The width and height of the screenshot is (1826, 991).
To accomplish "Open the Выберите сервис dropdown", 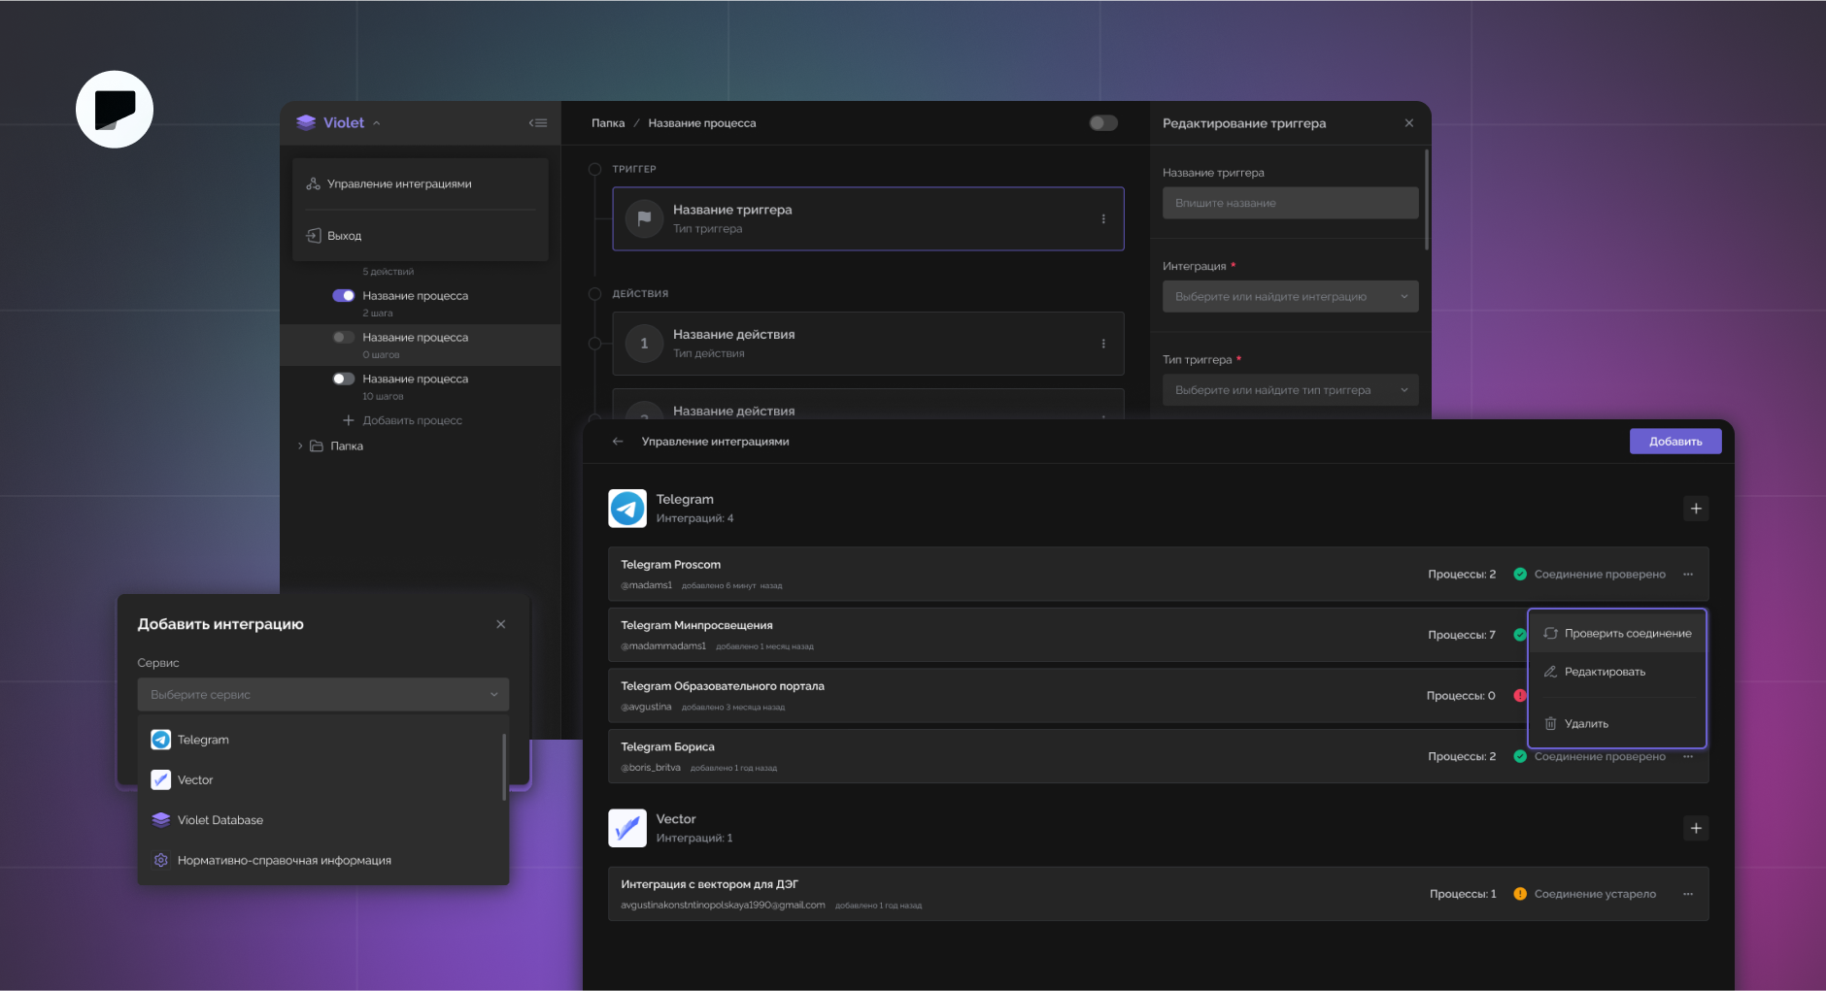I will 323,695.
